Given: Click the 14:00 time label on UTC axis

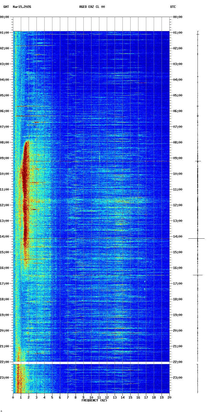Looking at the screenshot, I should tap(178, 237).
